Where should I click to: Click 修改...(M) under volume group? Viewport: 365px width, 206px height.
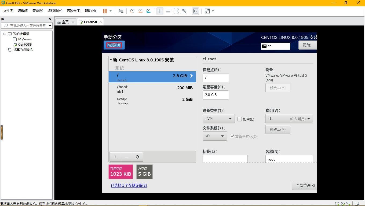(x=278, y=130)
